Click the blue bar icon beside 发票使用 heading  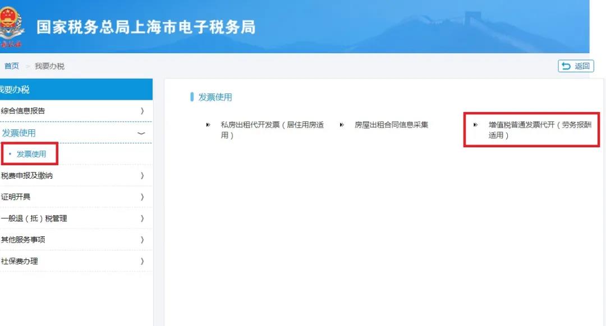[x=193, y=96]
